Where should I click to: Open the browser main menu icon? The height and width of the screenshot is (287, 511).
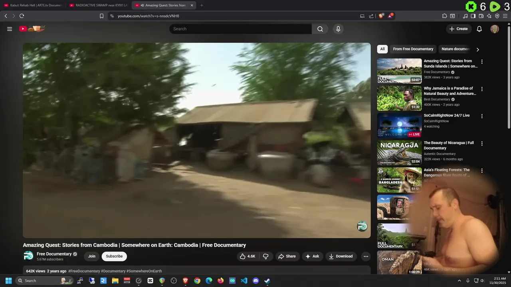coord(505,16)
